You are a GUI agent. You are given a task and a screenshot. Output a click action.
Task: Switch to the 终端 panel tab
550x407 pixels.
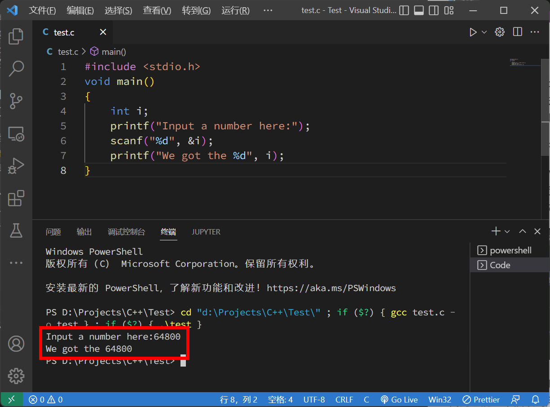(x=169, y=232)
